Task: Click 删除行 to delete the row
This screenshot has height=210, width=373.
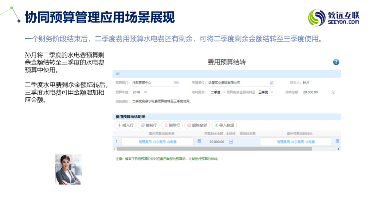Action: click(x=172, y=125)
